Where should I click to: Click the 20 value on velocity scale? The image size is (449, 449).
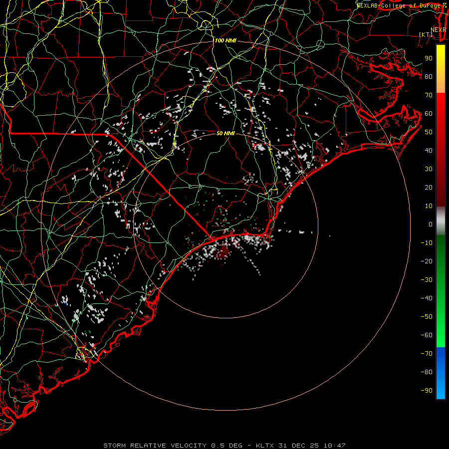pos(429,188)
